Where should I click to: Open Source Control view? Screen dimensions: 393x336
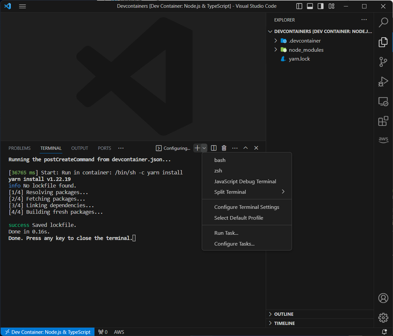coord(383,62)
